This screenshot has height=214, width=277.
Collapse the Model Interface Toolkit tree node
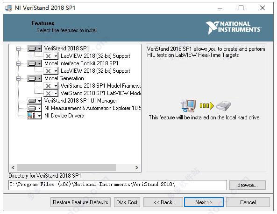[x=18, y=63]
